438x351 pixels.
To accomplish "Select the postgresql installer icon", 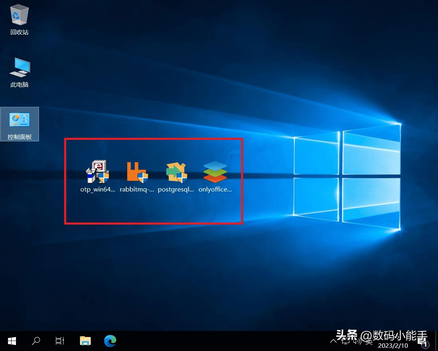I will (176, 172).
